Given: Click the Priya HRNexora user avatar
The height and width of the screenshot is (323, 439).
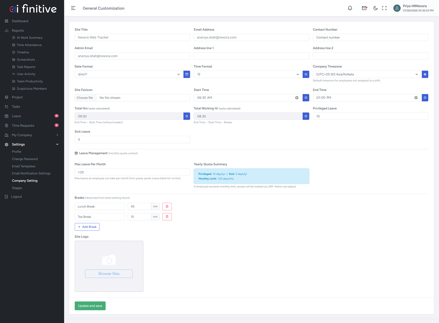Looking at the screenshot, I should pyautogui.click(x=397, y=8).
